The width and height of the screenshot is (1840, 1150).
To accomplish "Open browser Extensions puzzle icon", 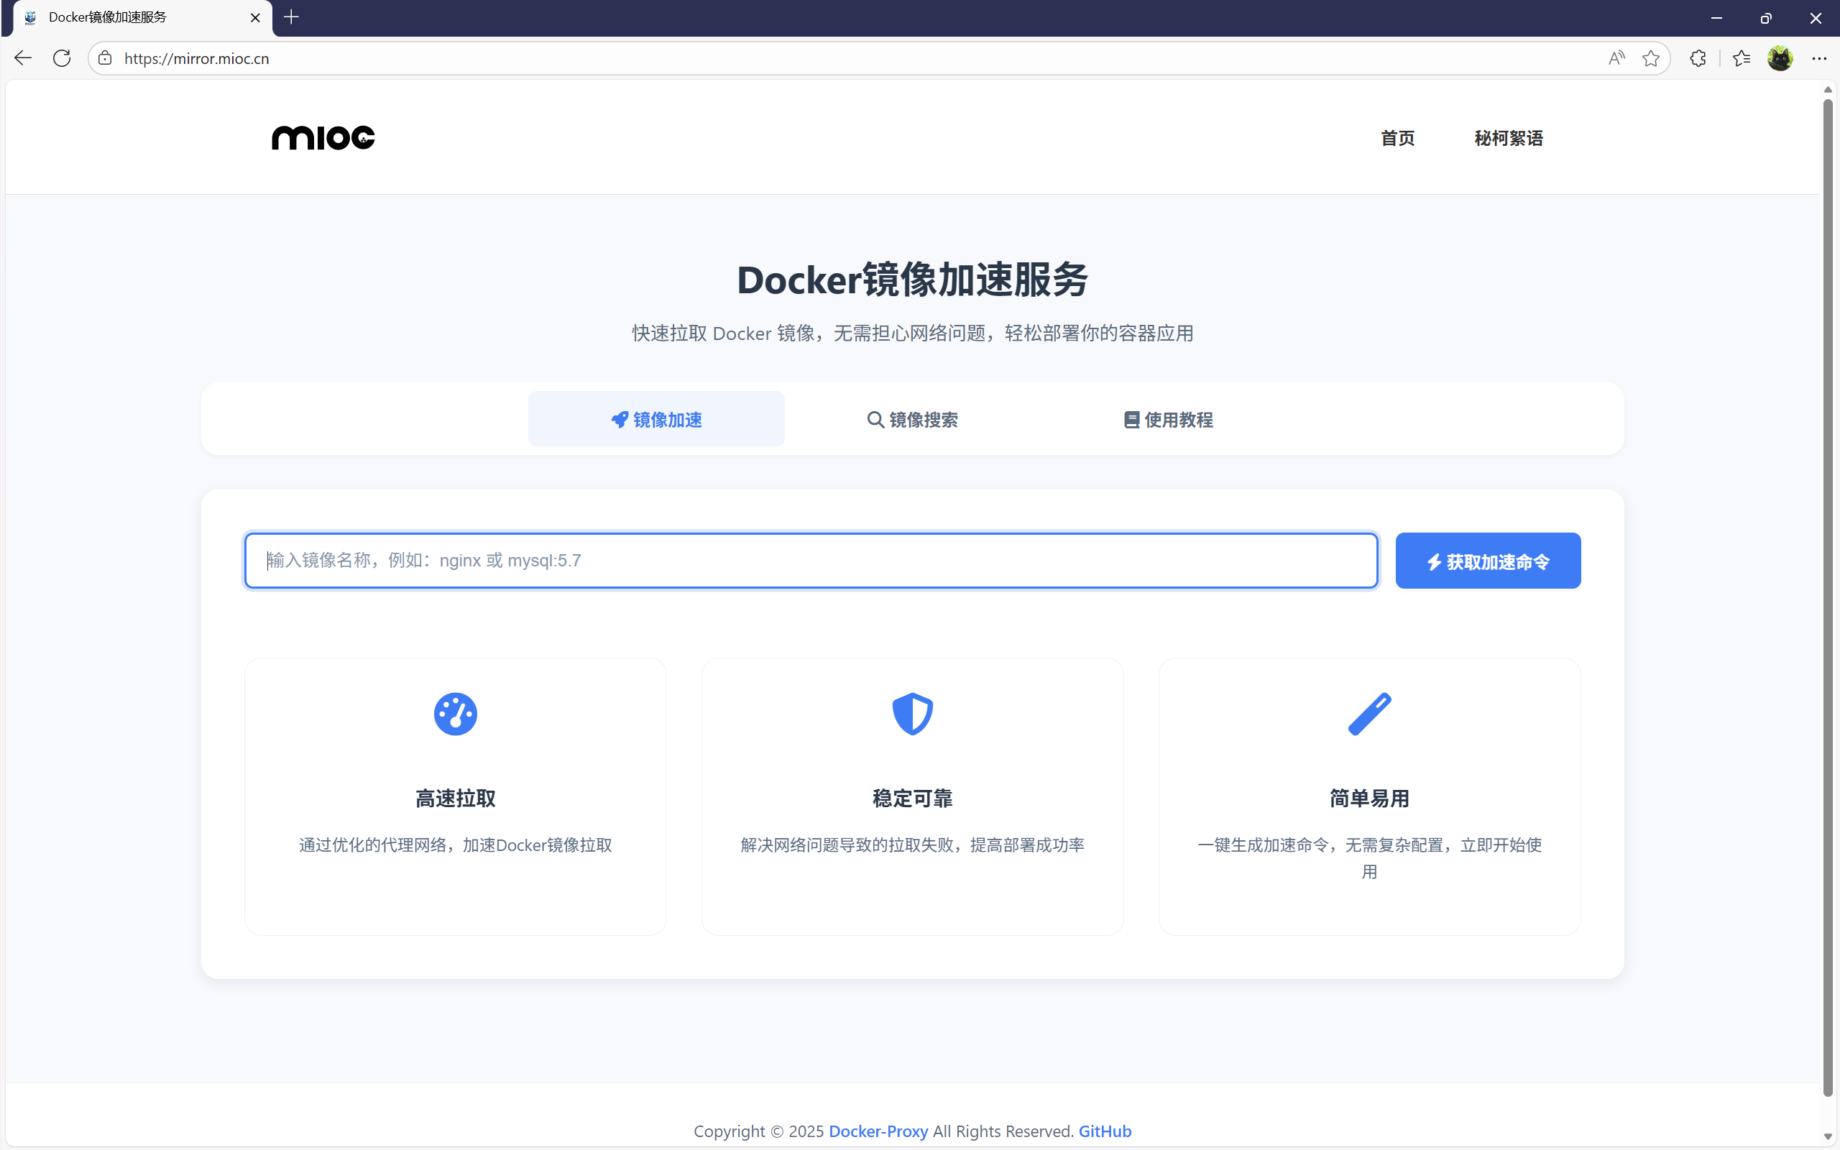I will [1698, 58].
